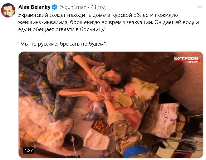Click the 1:27 duration badge
The image size is (206, 160).
[29, 150]
